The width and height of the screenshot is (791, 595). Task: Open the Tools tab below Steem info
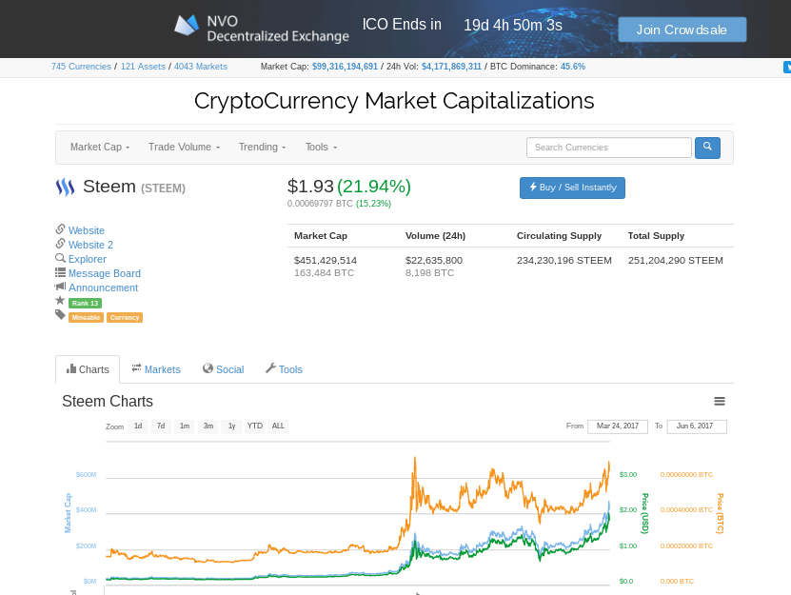tap(284, 369)
